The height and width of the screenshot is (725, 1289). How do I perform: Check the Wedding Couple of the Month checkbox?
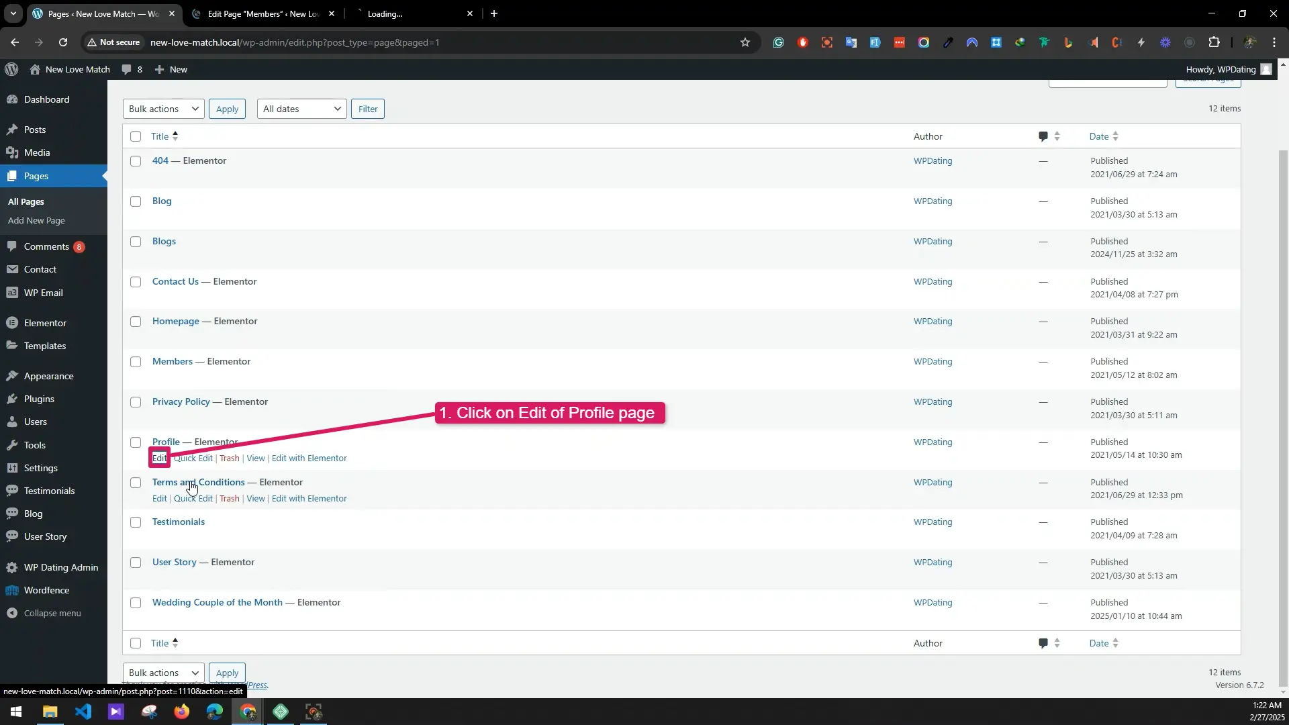pos(136,603)
